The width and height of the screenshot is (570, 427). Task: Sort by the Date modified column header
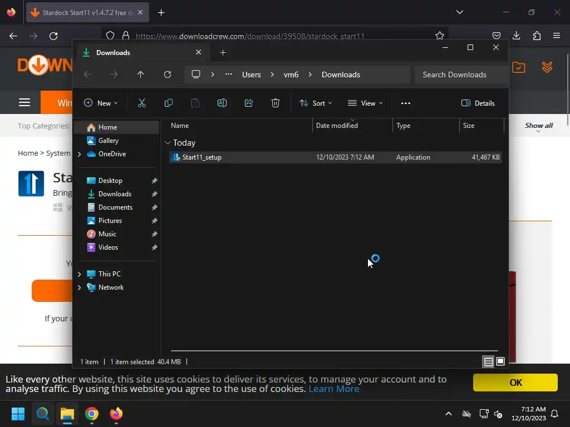[x=352, y=126]
